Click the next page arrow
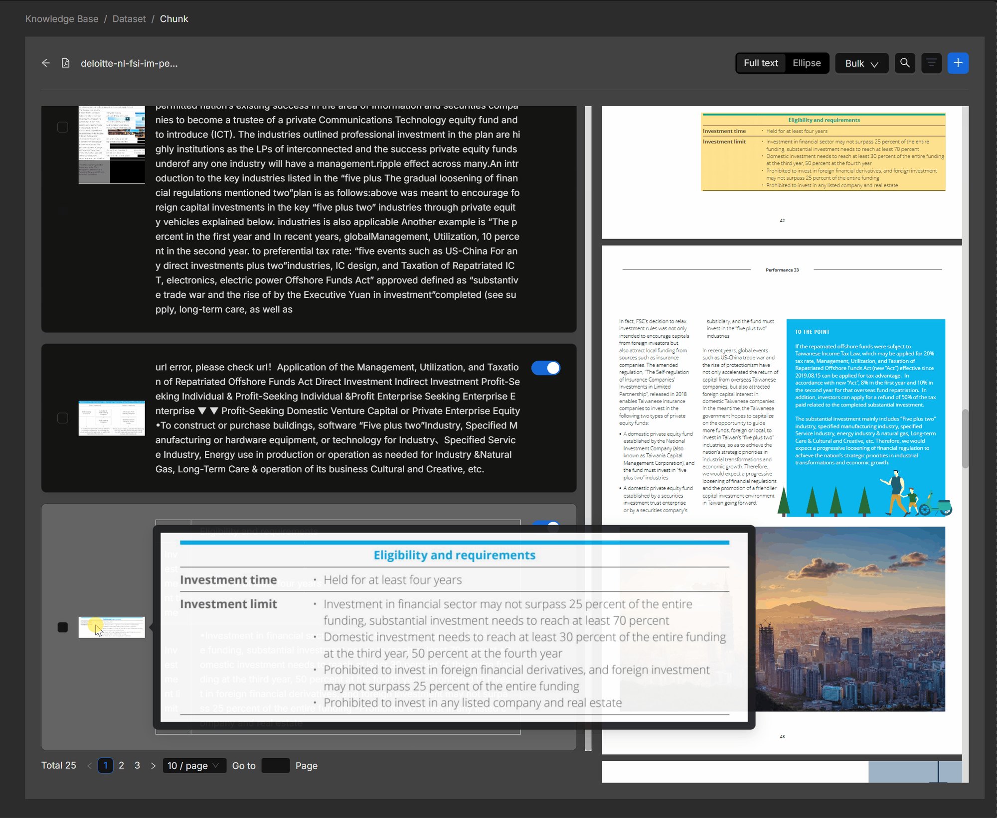 pyautogui.click(x=153, y=766)
